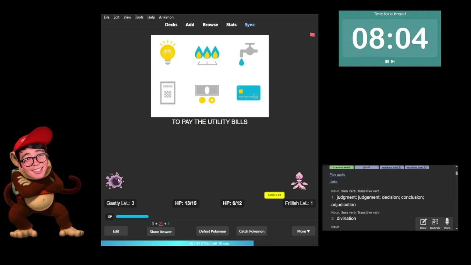Click the dictionary panel scrollbar thumb
The width and height of the screenshot is (471, 265).
tap(457, 173)
